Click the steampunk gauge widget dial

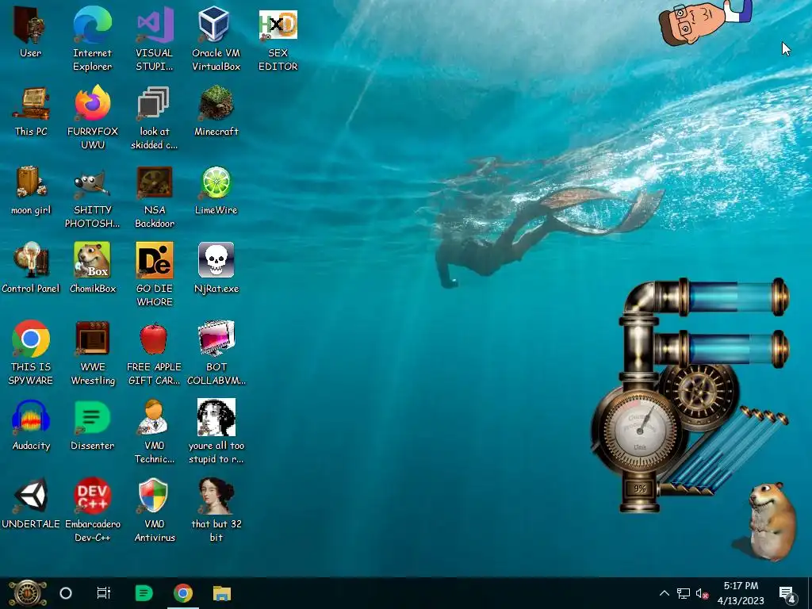point(640,431)
